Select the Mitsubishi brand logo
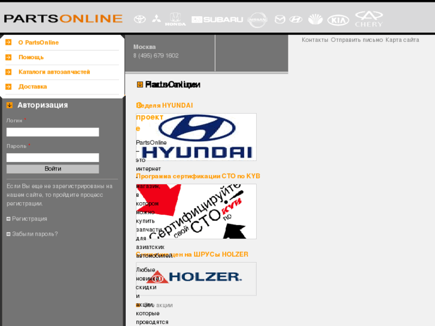 tap(156, 19)
